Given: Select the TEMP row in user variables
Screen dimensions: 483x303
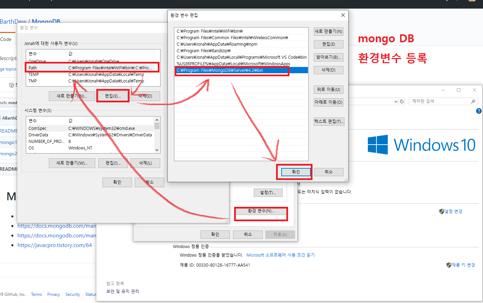Looking at the screenshot, I should coord(93,74).
